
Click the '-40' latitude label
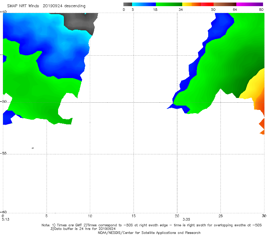pos(3,12)
